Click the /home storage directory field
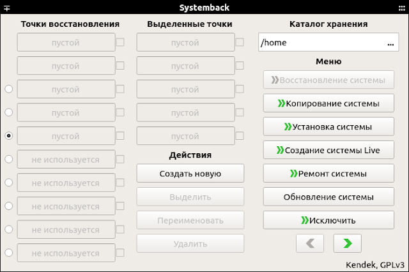Screen dimensions: 409x272 tap(322, 43)
